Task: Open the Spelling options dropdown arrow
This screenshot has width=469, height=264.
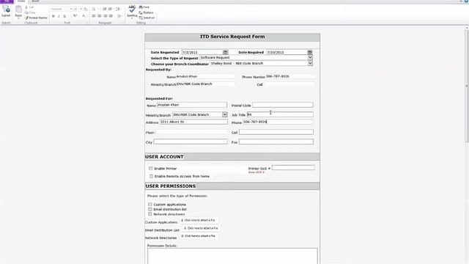Action: tap(132, 18)
